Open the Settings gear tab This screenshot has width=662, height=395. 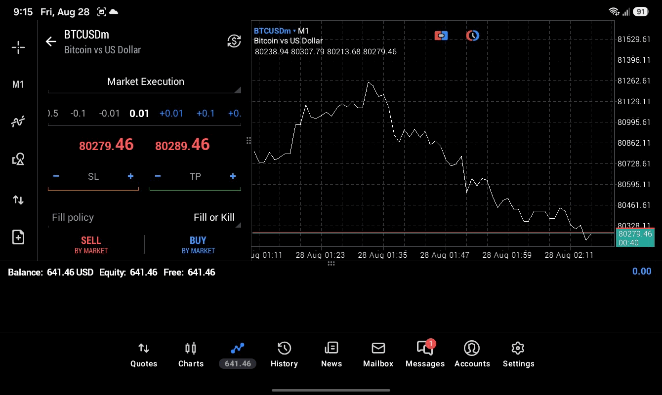tap(518, 355)
